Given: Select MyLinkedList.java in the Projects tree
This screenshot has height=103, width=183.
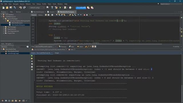Looking at the screenshot, I should coord(17,23).
